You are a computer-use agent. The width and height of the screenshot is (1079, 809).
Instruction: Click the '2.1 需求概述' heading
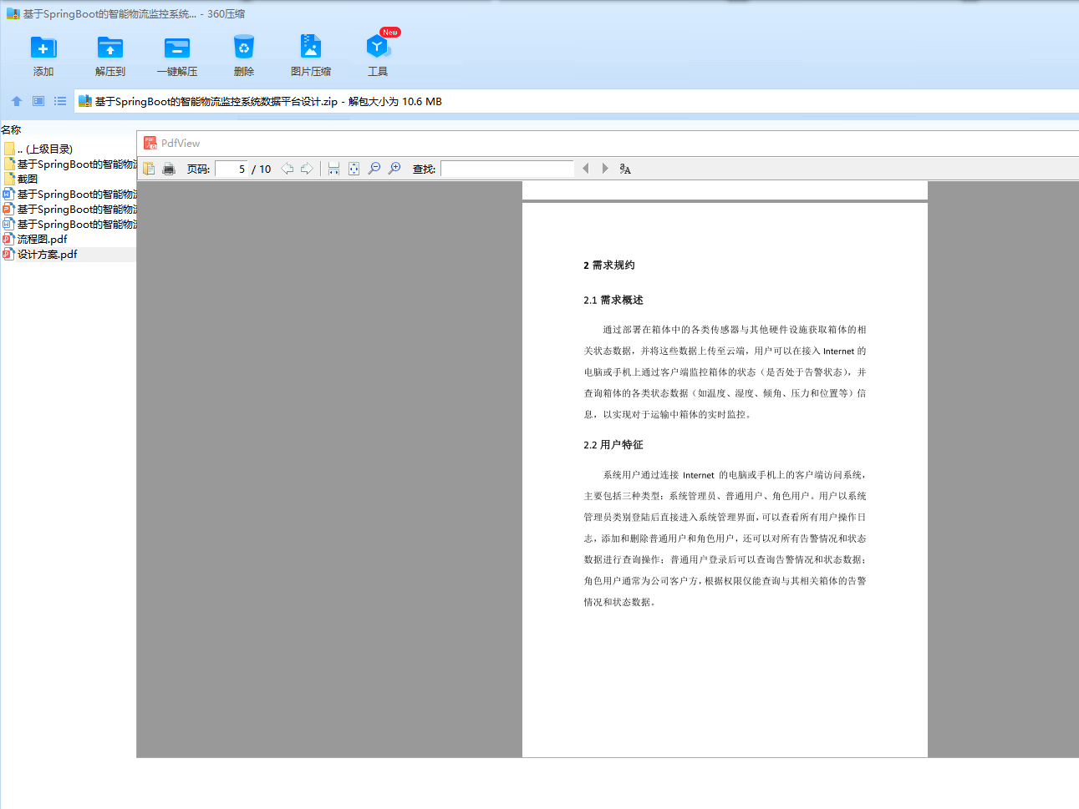(613, 301)
